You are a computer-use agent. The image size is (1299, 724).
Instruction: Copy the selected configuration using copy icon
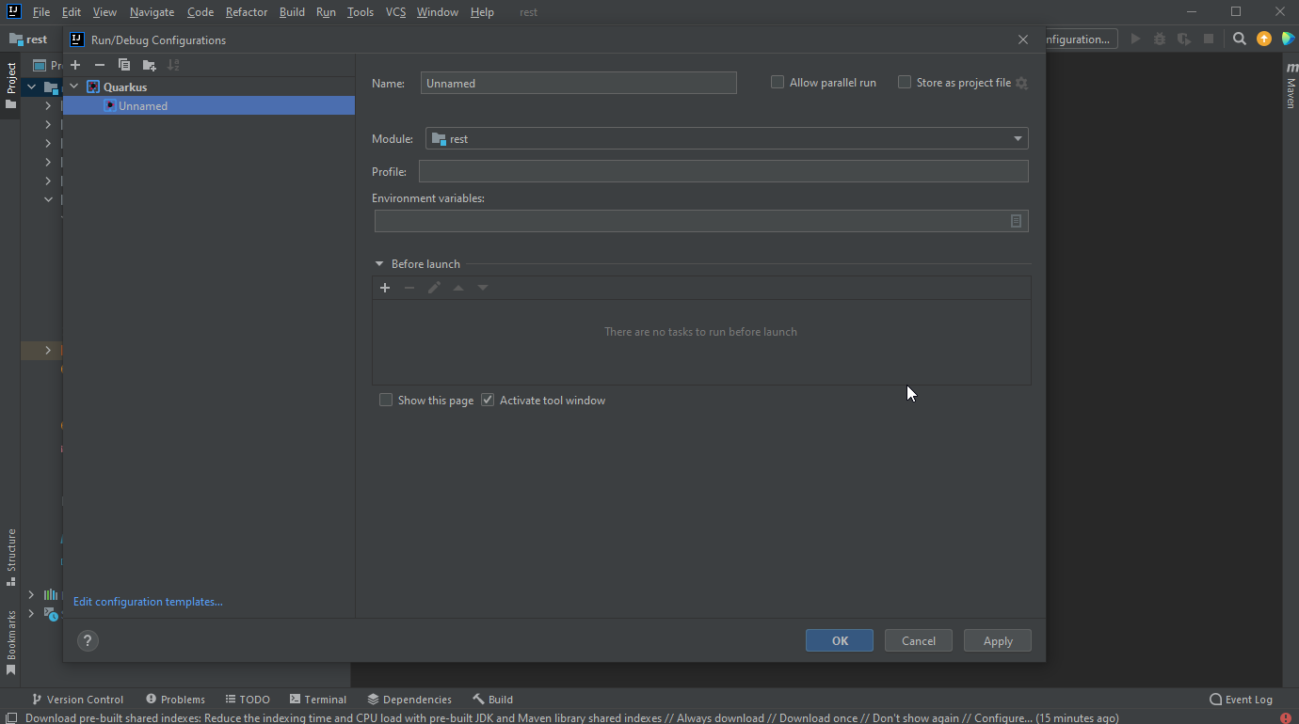pyautogui.click(x=123, y=65)
